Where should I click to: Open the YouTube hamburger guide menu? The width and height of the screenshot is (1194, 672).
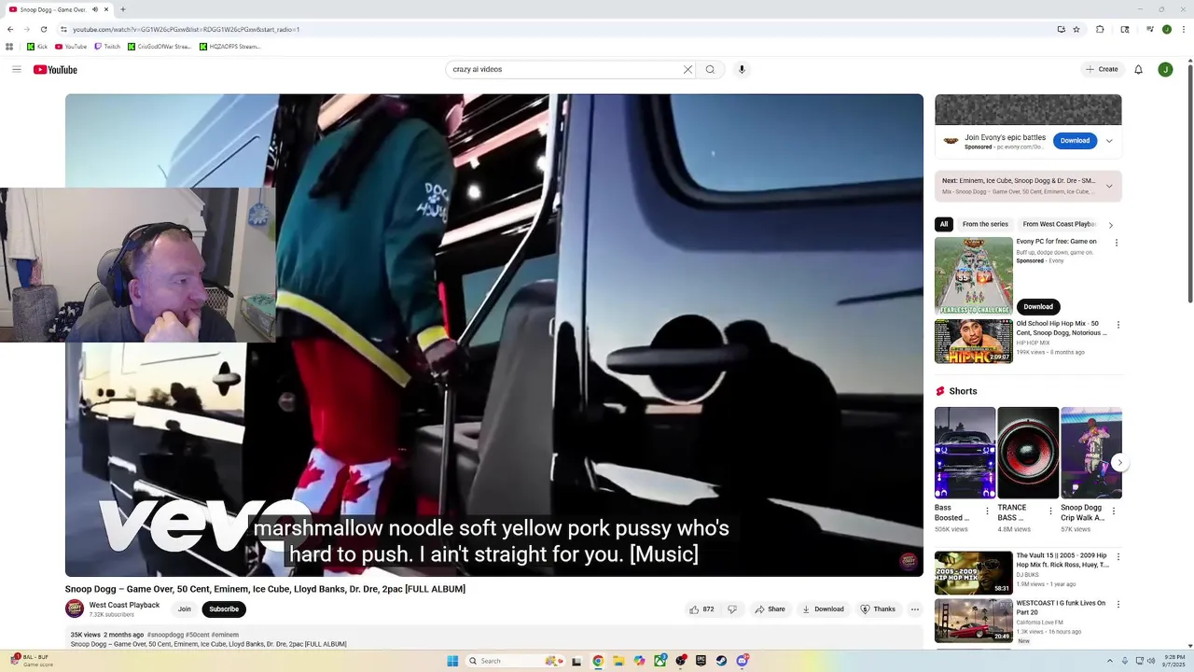17,69
